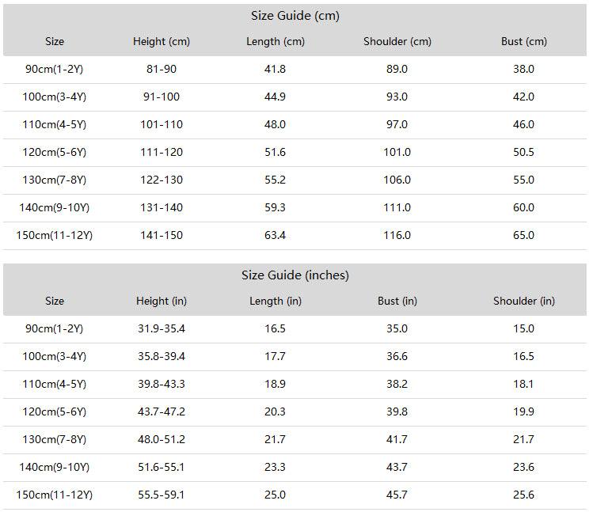This screenshot has height=512, width=593.
Task: Click the Size Guide (cm) title
Action: 295,16
